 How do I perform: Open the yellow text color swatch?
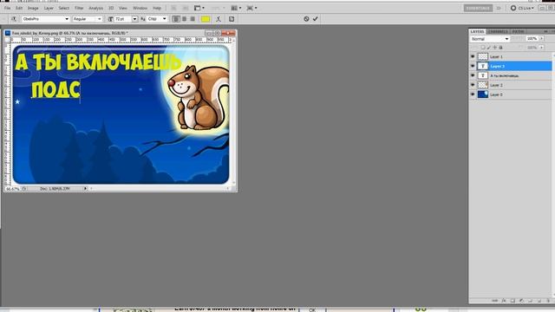[206, 19]
